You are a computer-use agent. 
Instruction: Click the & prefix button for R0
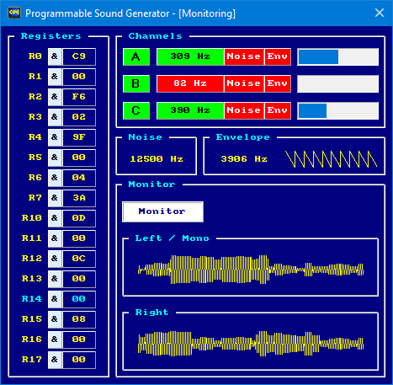(55, 56)
